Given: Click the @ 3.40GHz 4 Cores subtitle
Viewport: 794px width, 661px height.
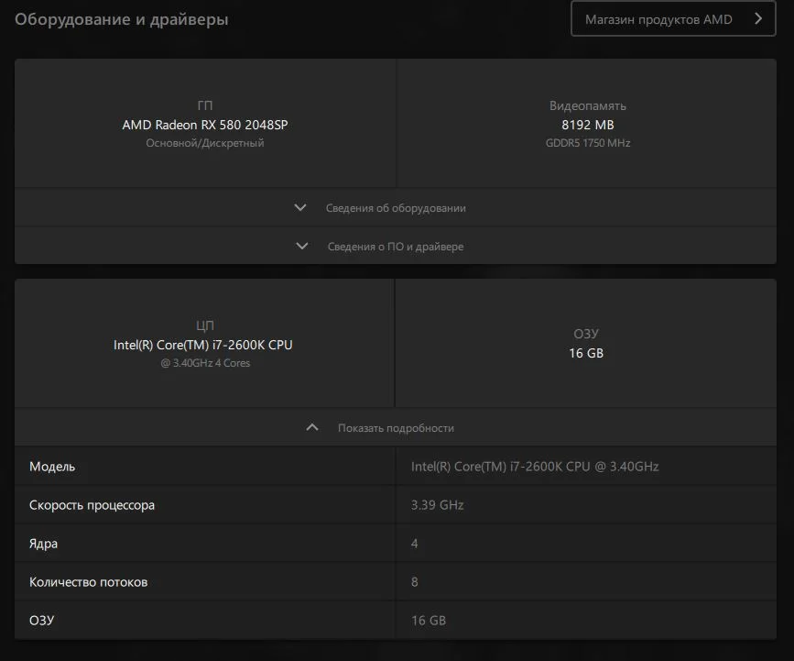Looking at the screenshot, I should (205, 363).
